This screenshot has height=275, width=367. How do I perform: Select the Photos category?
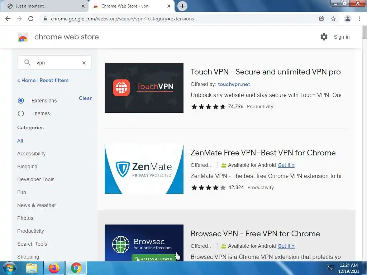click(25, 218)
